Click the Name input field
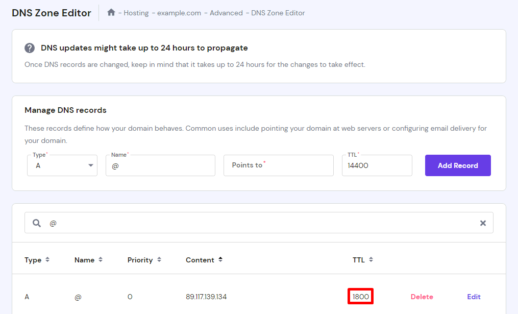518x314 pixels. (x=160, y=165)
